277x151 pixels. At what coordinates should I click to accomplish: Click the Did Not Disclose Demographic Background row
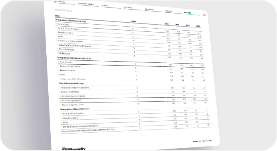click(136, 126)
